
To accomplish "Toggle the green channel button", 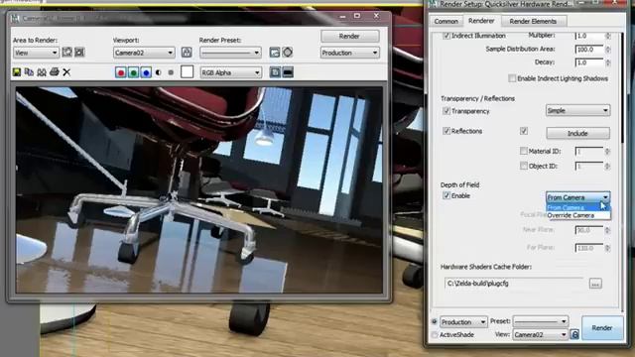I will tap(133, 72).
